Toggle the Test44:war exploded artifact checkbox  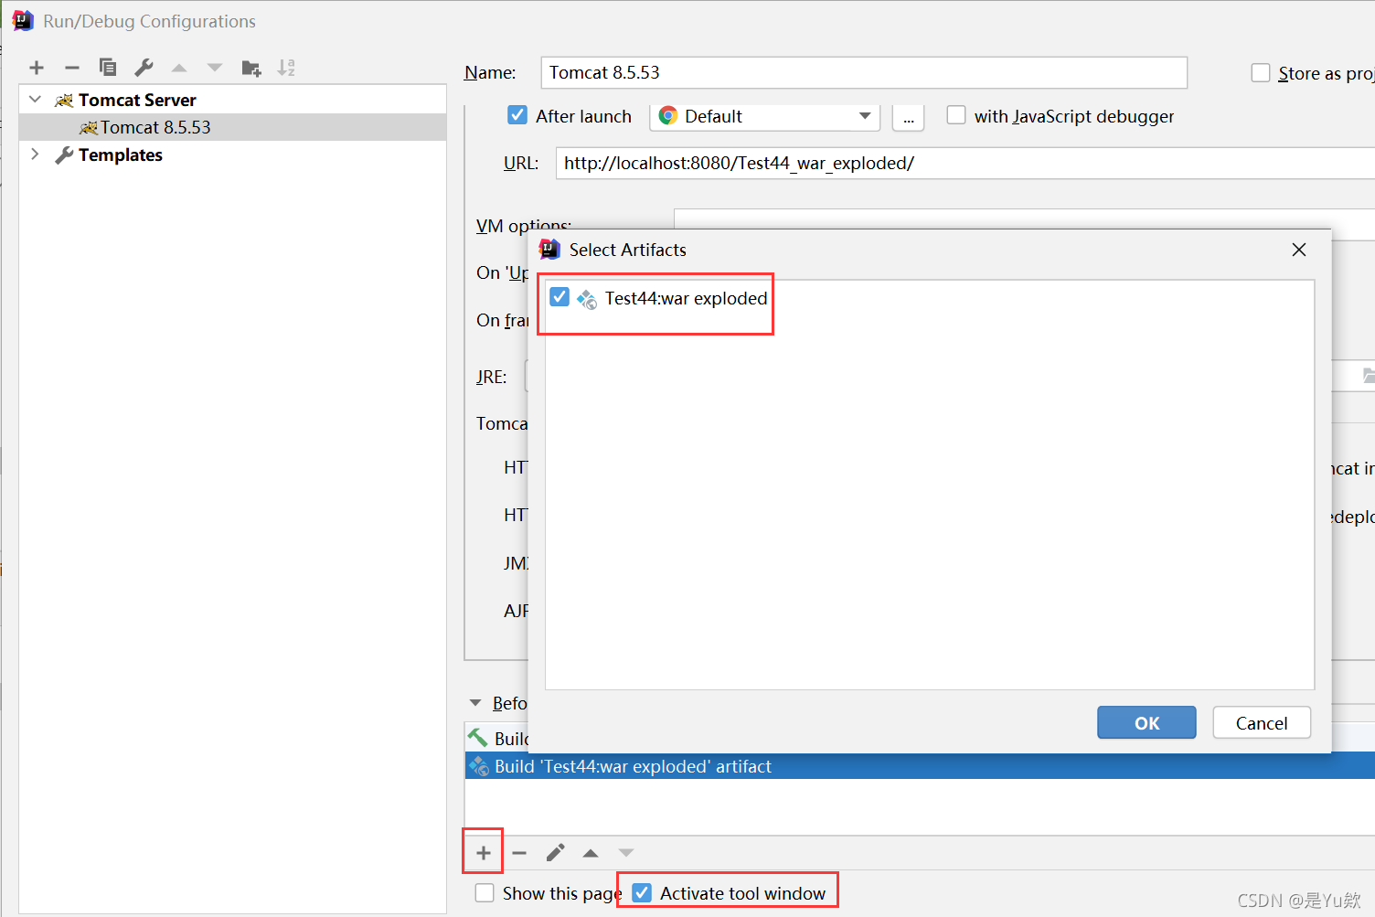(560, 297)
